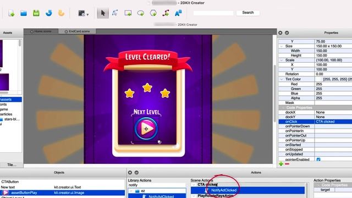Click the onPointerDown property row
This screenshot has height=198, width=352.
(315, 126)
